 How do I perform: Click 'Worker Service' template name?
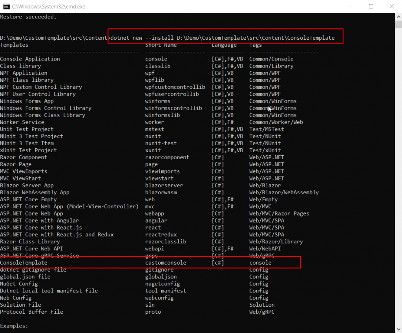pos(22,122)
